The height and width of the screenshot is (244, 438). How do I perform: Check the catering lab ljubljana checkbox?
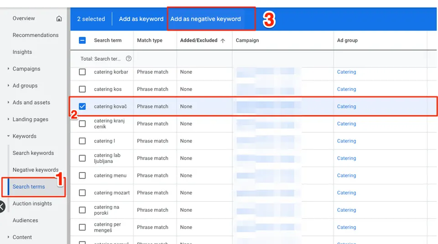click(82, 158)
